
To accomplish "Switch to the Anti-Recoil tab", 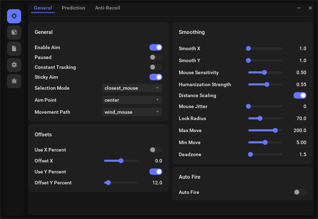I will point(107,8).
